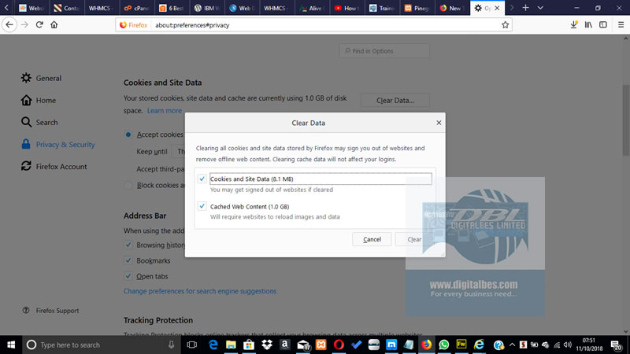Uncheck Cached Web Content checkbox
Screen dimensions: 630x354
[202, 206]
